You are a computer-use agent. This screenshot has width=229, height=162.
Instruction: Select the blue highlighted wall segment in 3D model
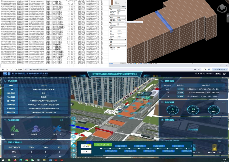click(x=164, y=21)
